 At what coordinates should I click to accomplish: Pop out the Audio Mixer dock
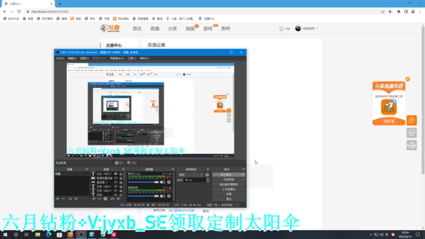tap(173, 169)
